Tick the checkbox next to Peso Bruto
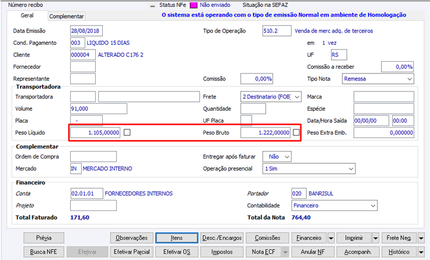Screen dimensions: 430x260 point(296,132)
